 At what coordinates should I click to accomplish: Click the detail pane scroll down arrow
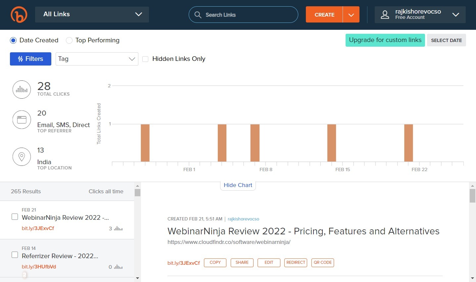(472, 278)
